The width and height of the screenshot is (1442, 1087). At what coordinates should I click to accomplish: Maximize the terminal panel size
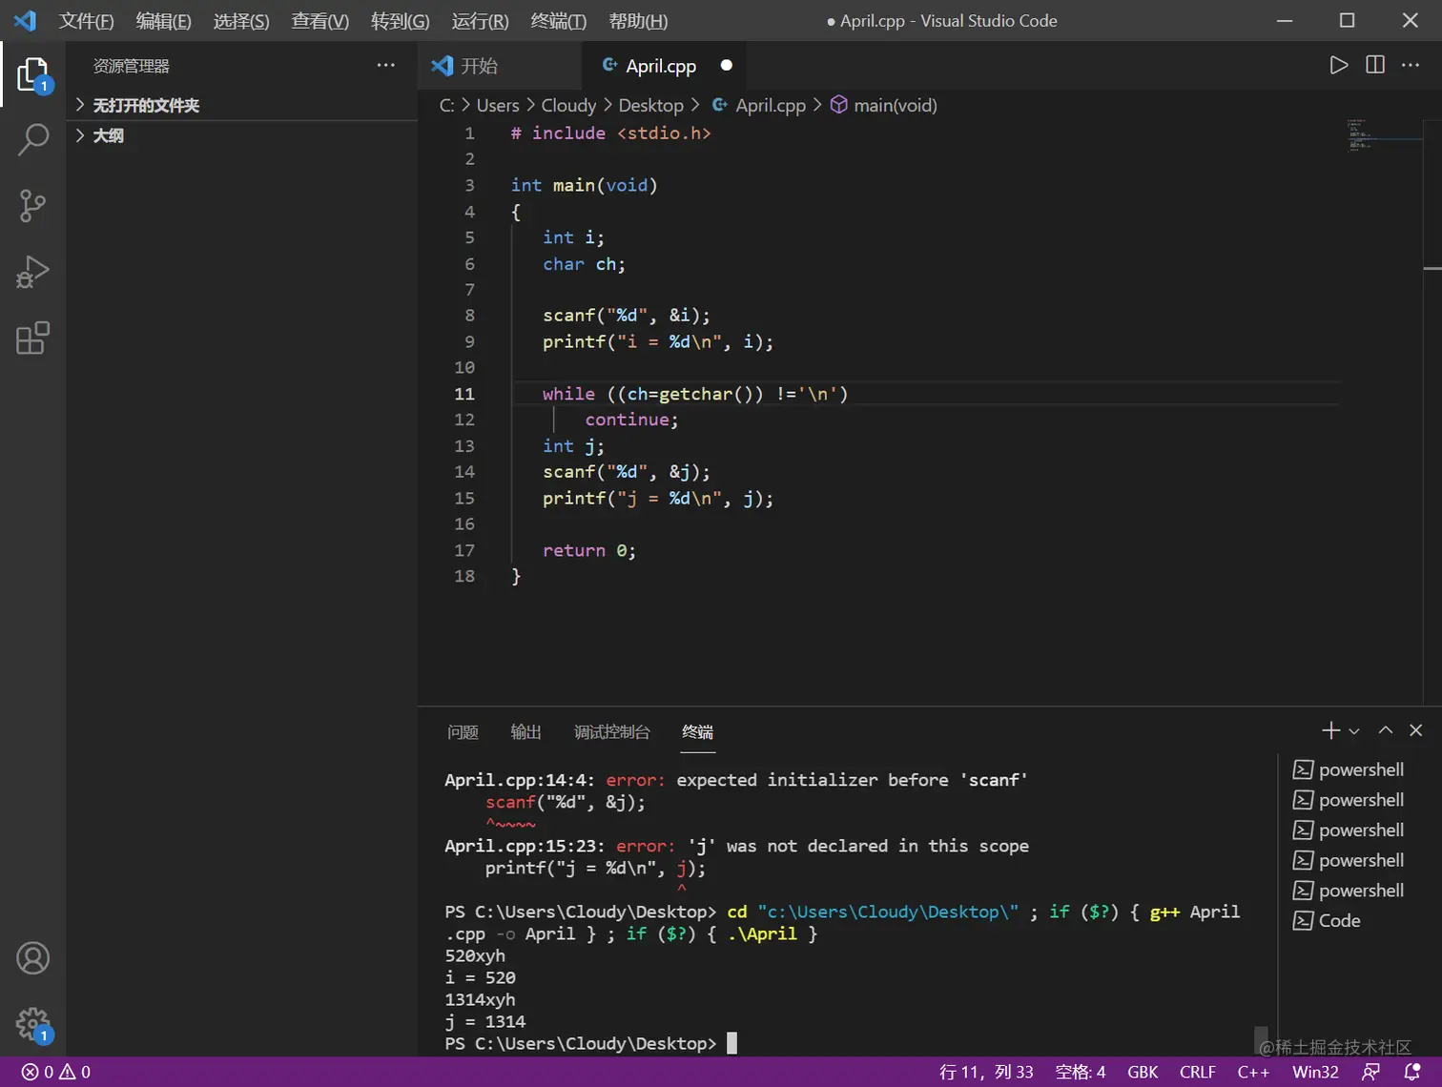point(1386,730)
